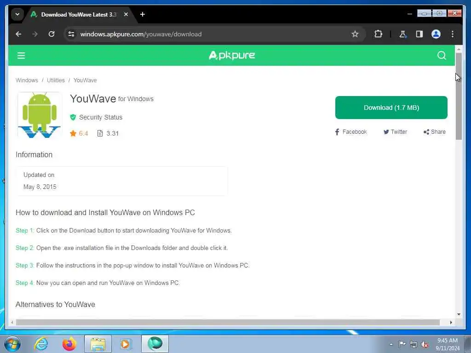Click the APKPure search magnifier icon
The height and width of the screenshot is (353, 471).
pyautogui.click(x=442, y=56)
